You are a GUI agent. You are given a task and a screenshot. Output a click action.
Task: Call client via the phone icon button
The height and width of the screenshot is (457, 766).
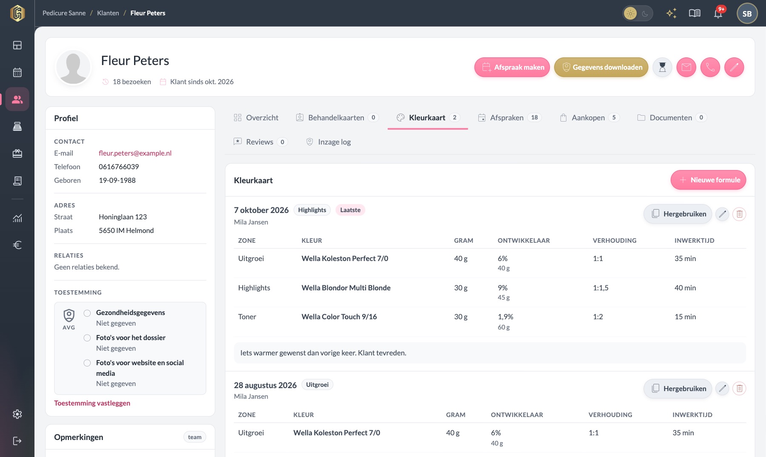[710, 67]
